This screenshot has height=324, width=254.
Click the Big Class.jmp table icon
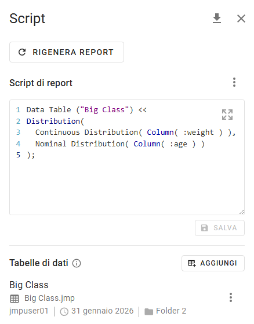click(x=14, y=299)
